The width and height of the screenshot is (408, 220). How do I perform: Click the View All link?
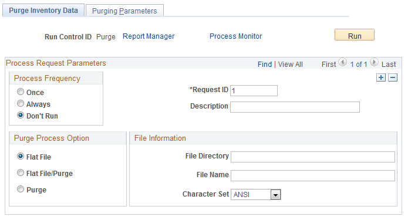[x=291, y=64]
